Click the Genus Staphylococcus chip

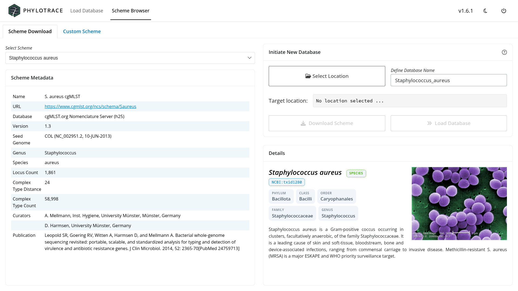(x=338, y=213)
